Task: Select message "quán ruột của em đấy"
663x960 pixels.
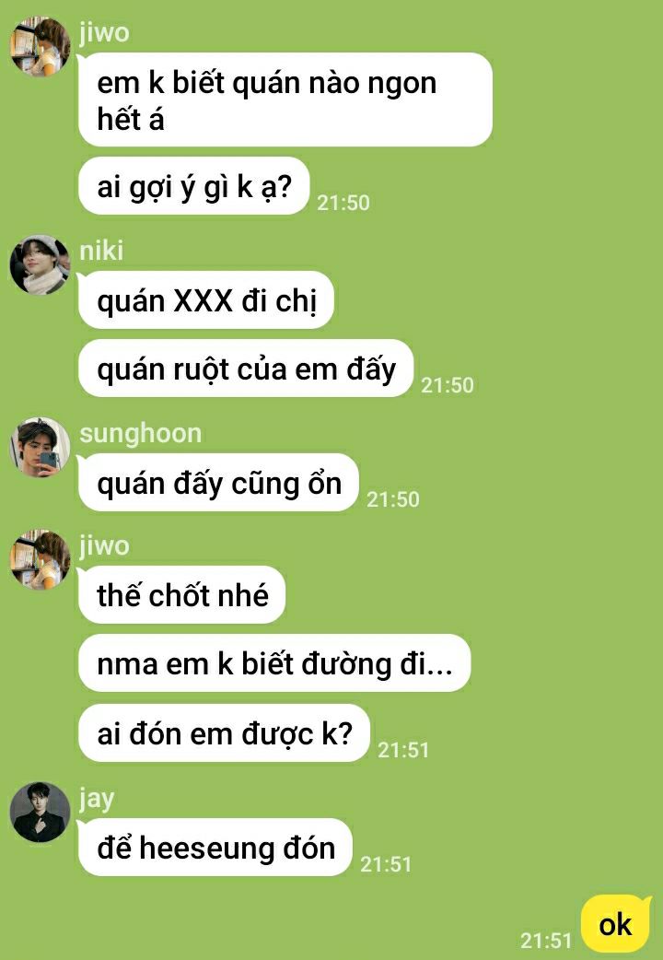Action: click(x=246, y=369)
